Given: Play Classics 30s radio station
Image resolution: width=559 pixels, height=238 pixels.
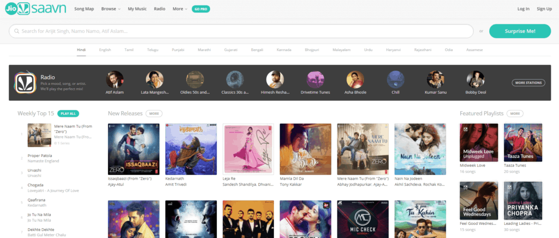Looking at the screenshot, I should [235, 80].
